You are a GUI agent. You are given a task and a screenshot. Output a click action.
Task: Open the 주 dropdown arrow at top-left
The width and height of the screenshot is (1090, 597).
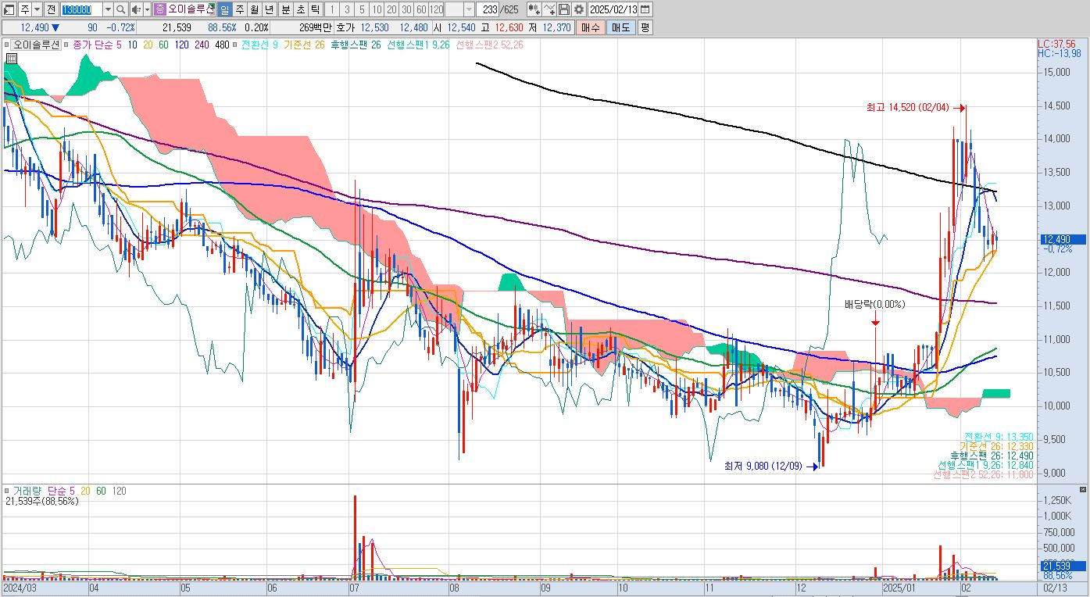[37, 9]
